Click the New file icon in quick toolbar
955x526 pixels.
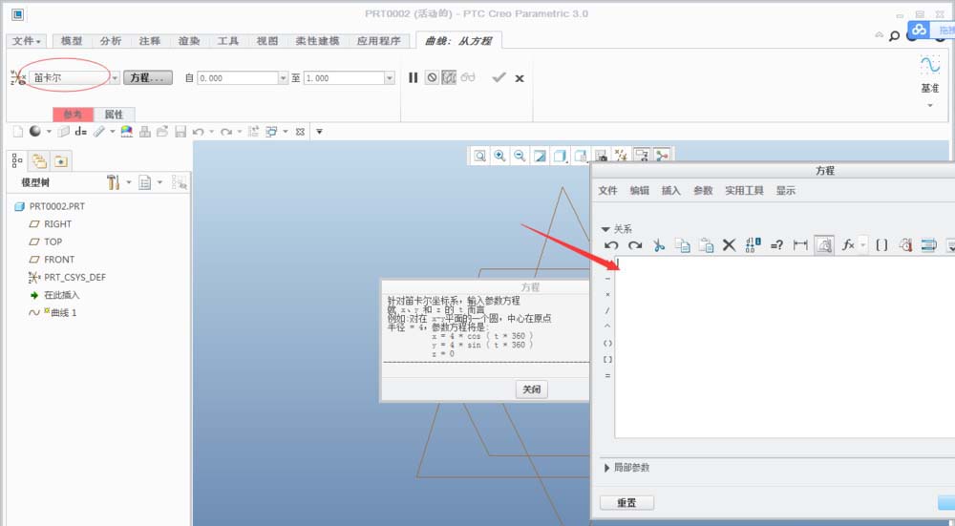18,132
